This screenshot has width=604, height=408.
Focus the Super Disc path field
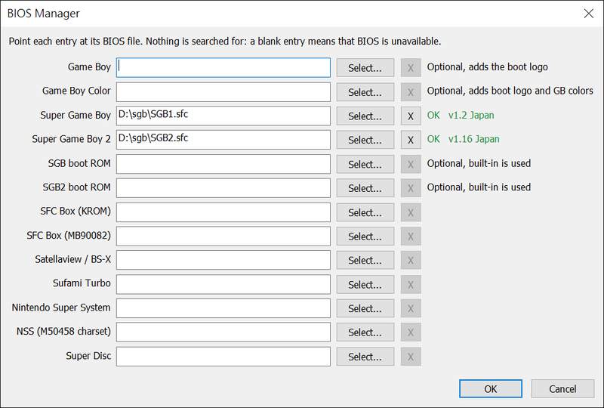(223, 357)
